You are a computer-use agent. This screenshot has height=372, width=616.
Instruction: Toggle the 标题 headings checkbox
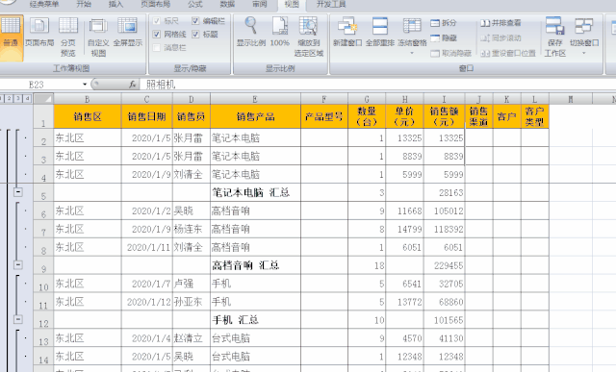click(195, 35)
